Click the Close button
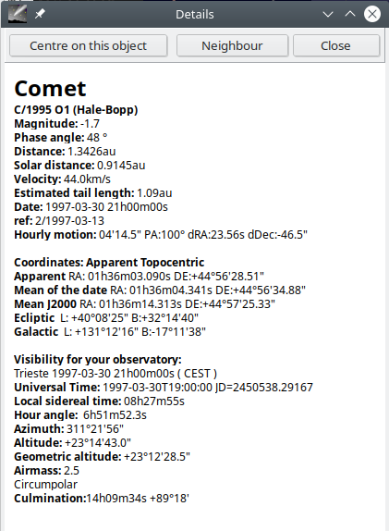 click(x=336, y=45)
